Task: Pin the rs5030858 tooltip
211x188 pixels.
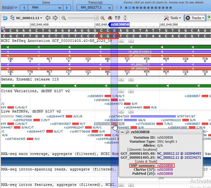Action: (x=122, y=132)
